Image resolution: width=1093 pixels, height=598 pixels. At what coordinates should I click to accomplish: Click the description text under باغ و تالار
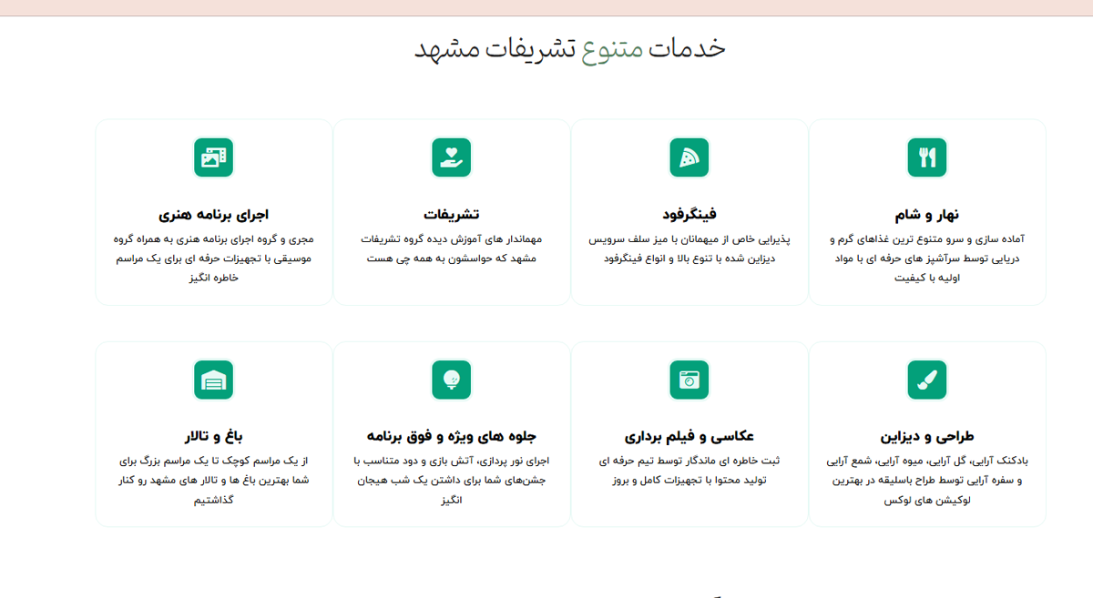point(213,480)
